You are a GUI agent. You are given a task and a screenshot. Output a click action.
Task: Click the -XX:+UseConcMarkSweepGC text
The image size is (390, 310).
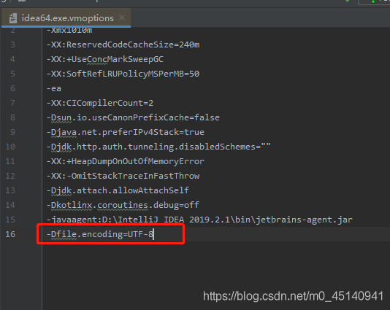tap(105, 59)
